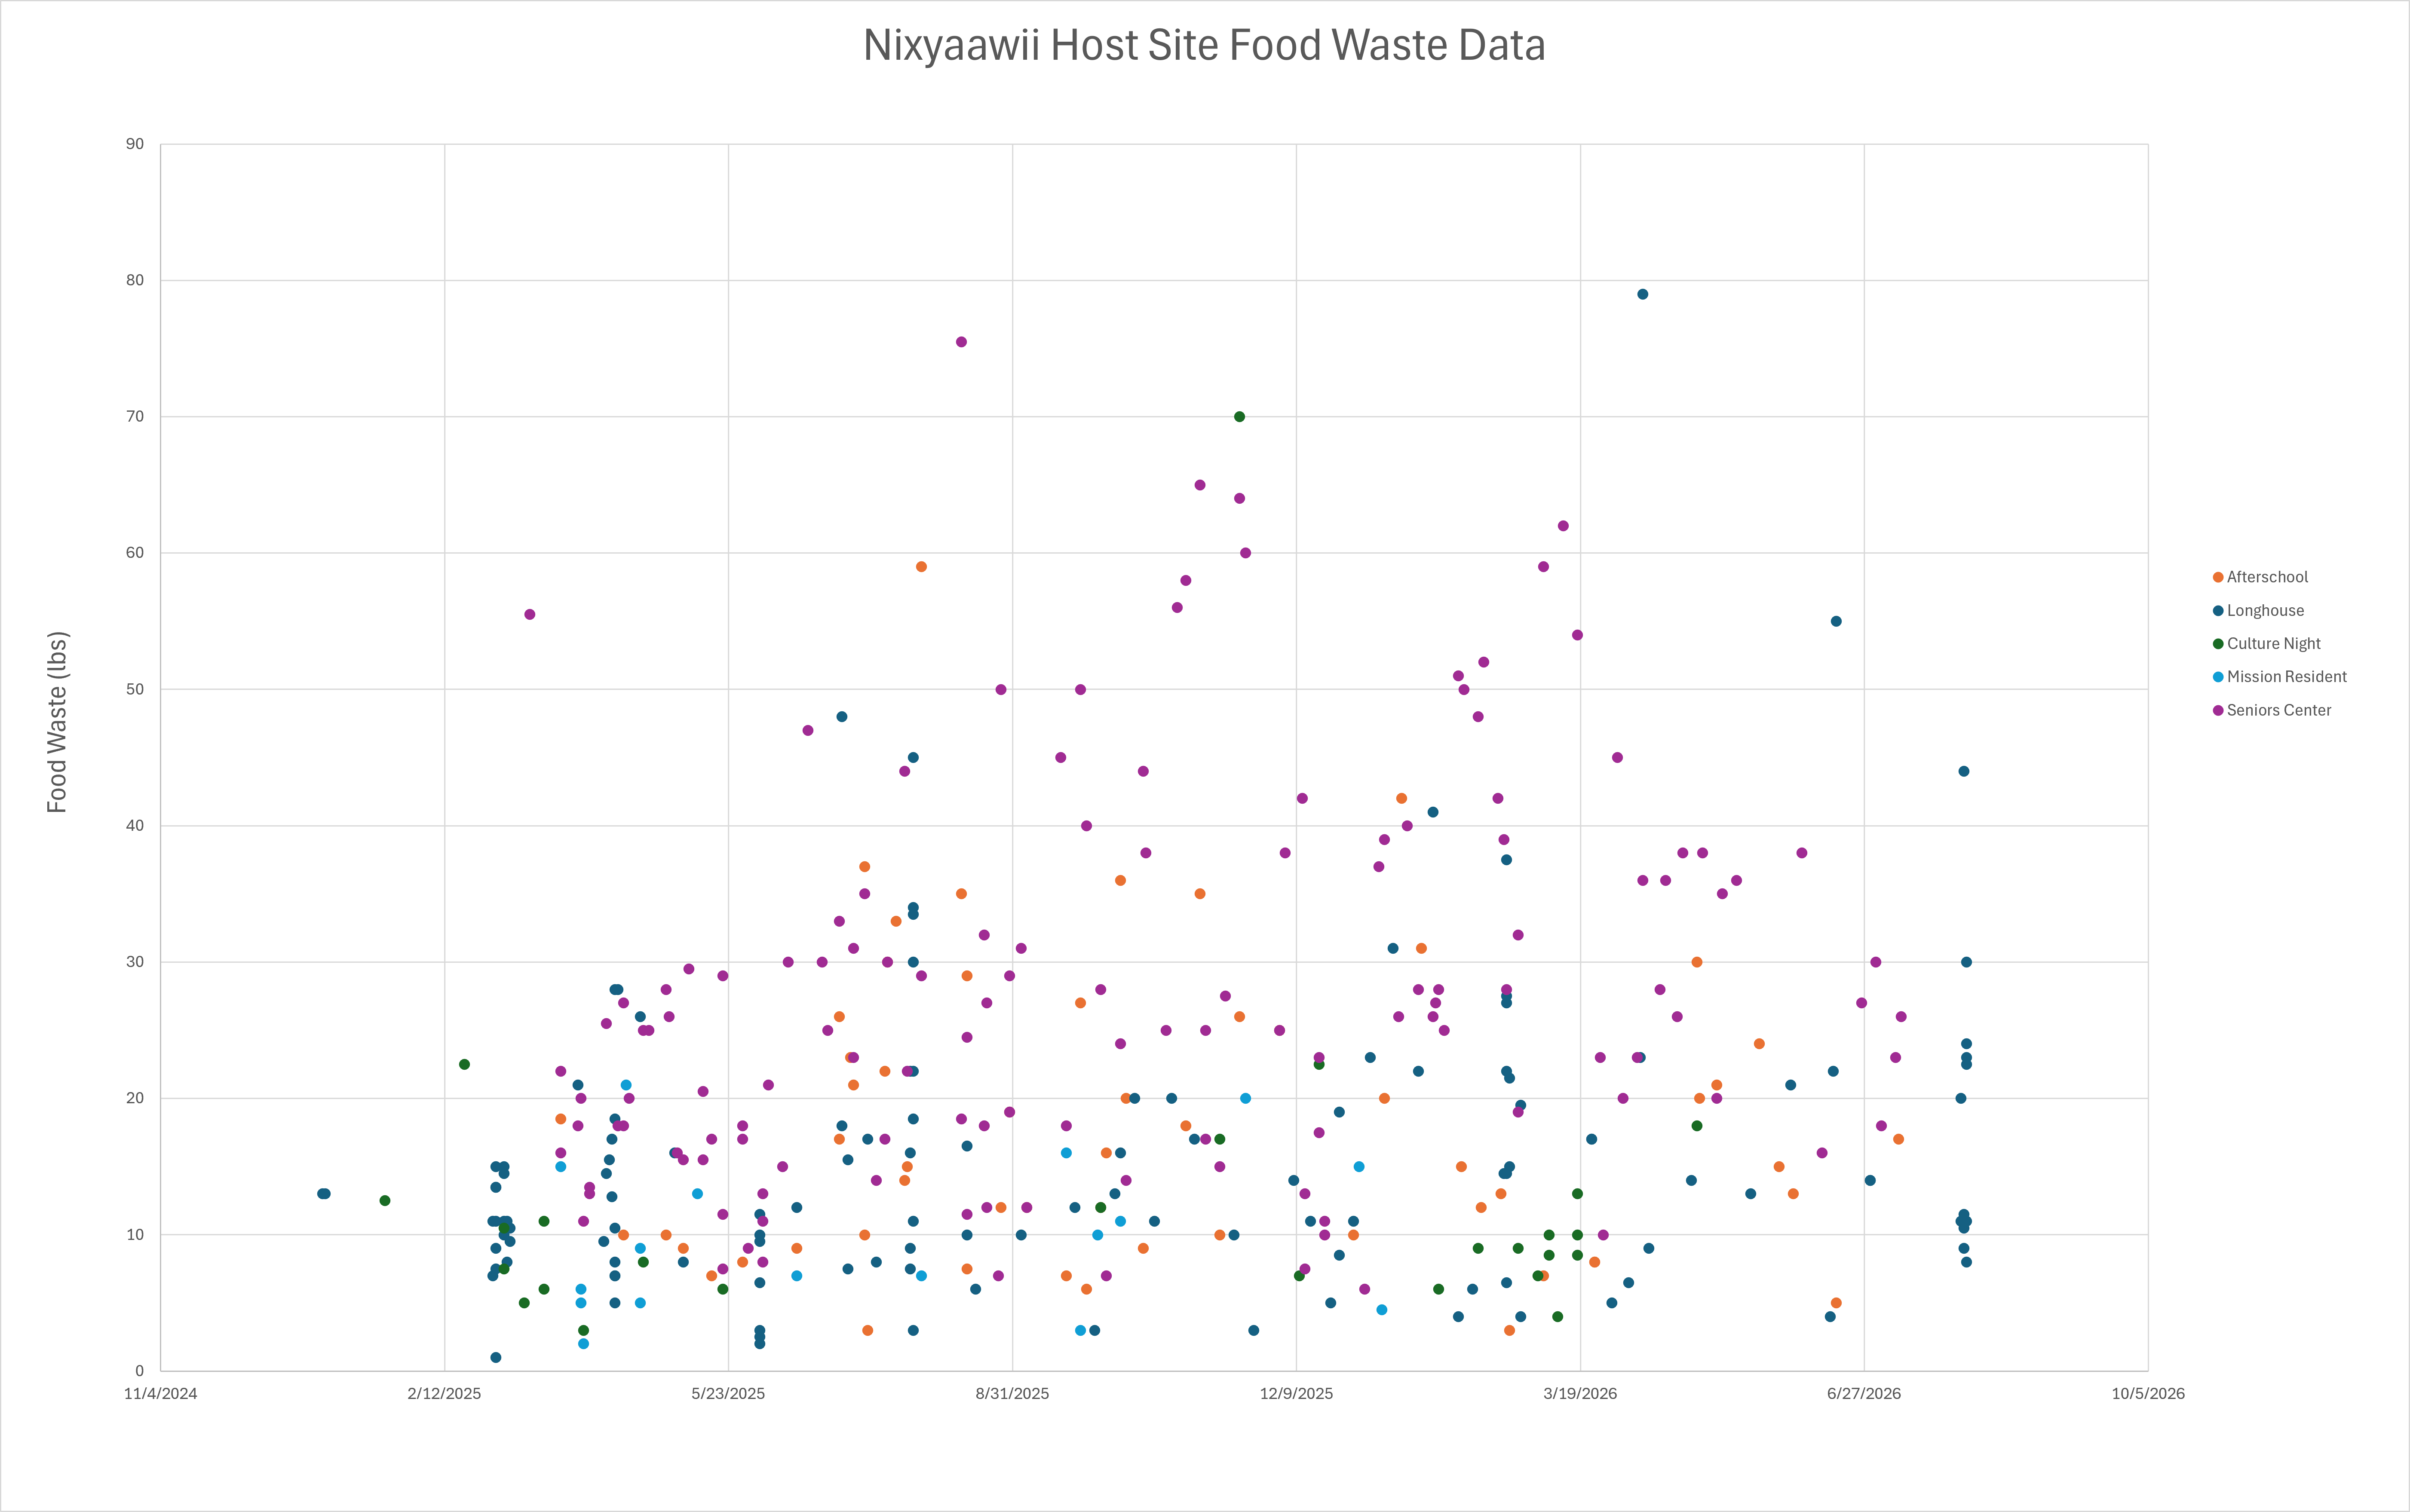Select the Culture Night point at 70 lbs

pyautogui.click(x=1239, y=416)
